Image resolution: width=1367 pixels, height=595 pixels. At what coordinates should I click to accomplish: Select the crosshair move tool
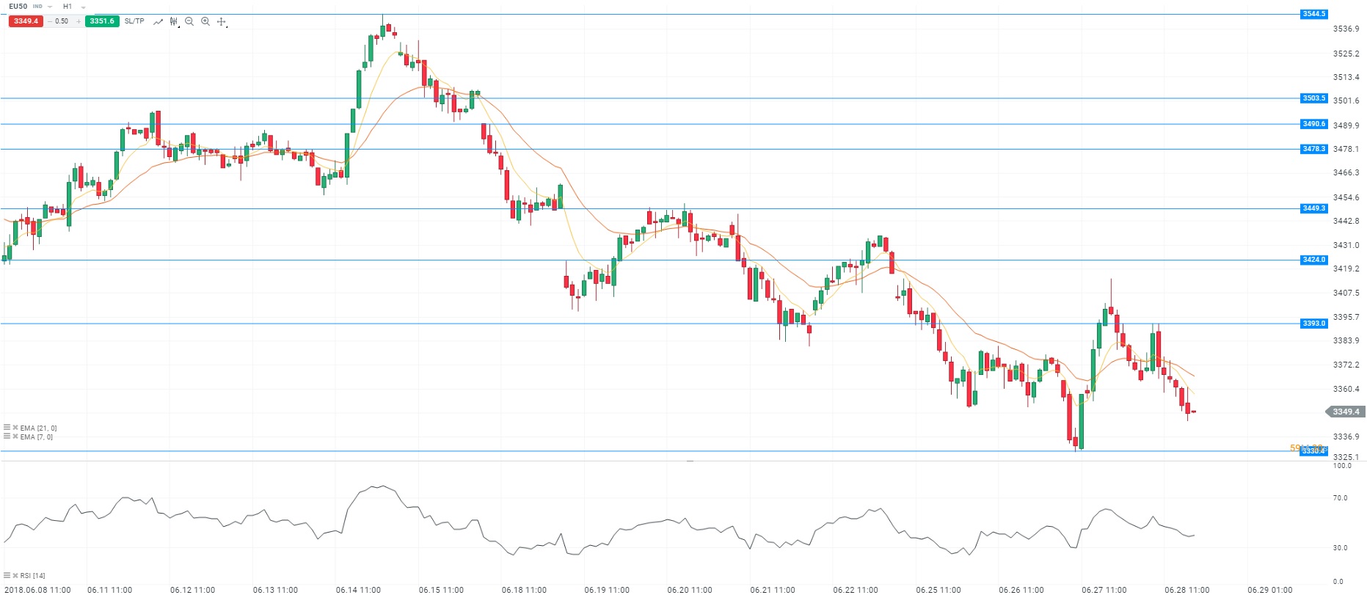(x=222, y=22)
